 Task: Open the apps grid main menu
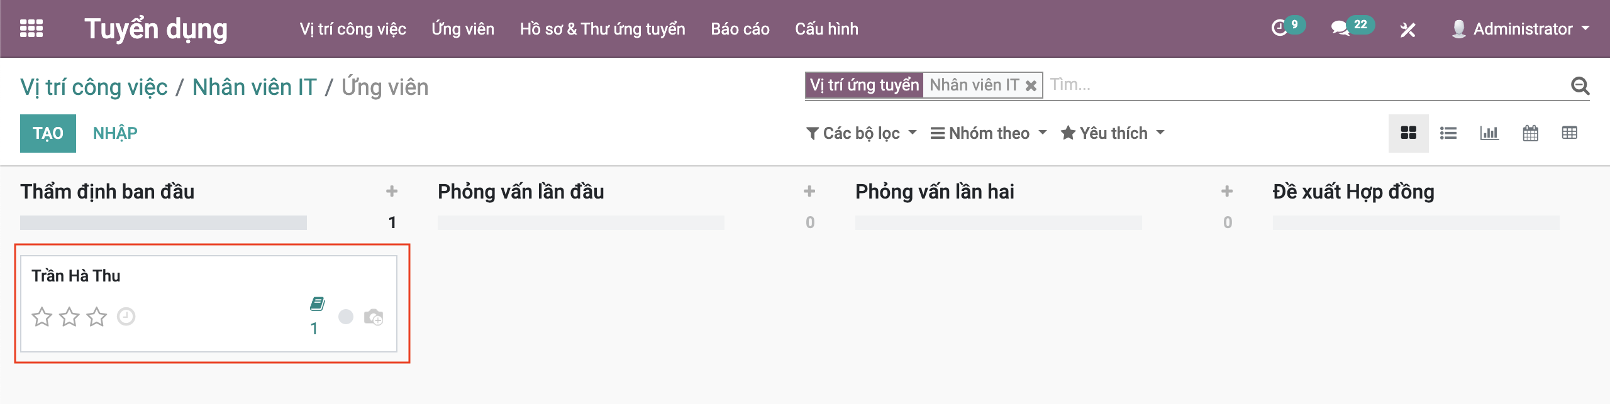coord(31,29)
